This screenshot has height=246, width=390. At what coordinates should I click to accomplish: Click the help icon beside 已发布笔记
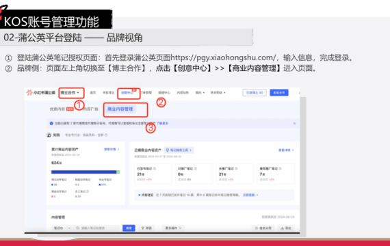(x=155, y=169)
